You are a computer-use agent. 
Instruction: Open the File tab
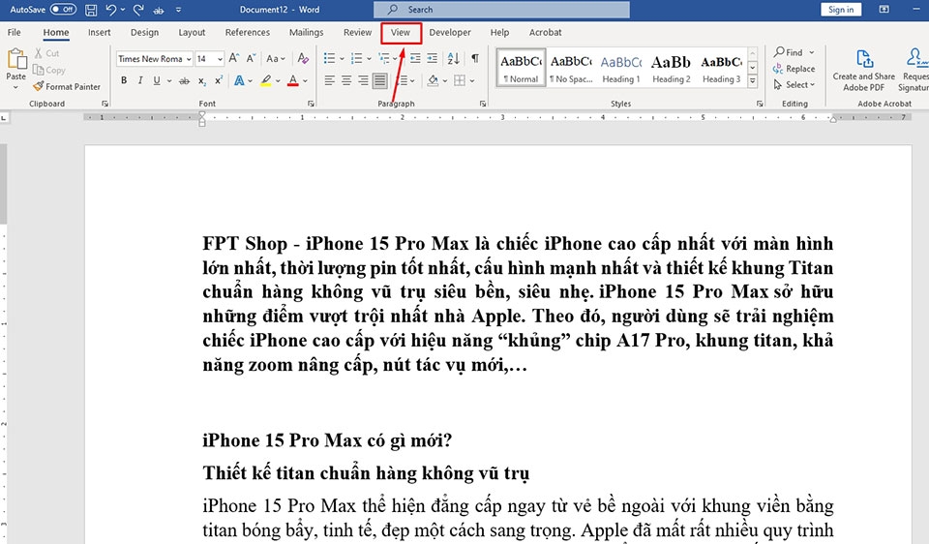click(x=15, y=33)
